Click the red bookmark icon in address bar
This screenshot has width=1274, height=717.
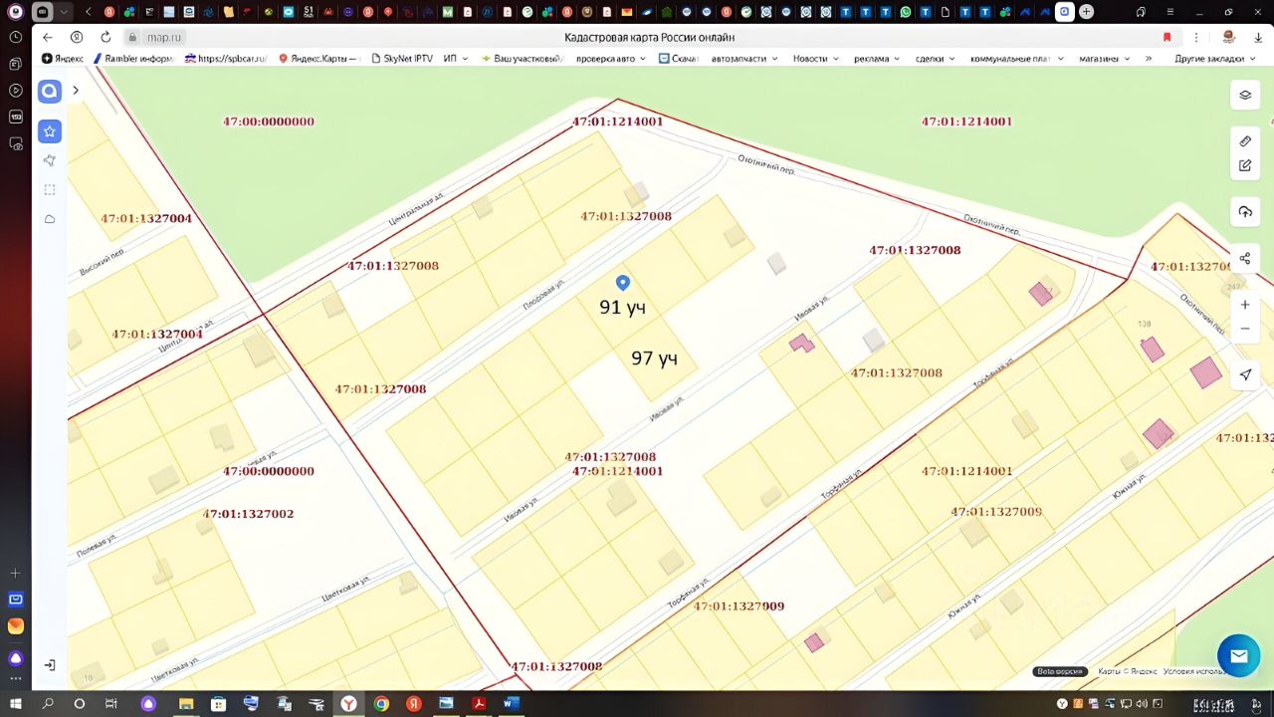pyautogui.click(x=1167, y=37)
